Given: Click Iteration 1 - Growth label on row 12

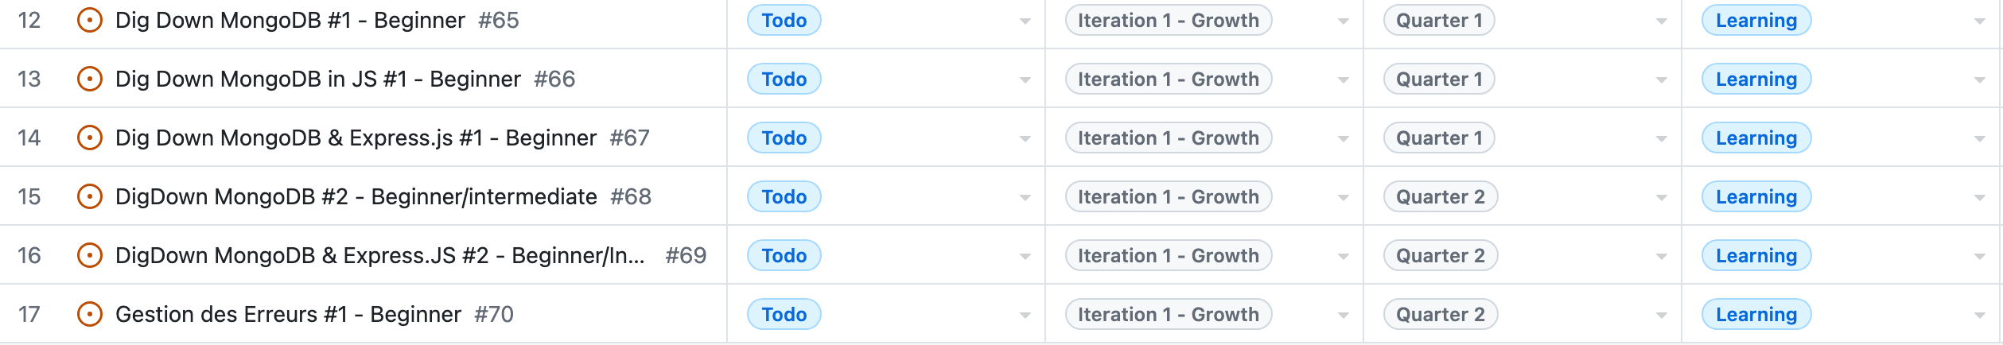Looking at the screenshot, I should 1168,21.
